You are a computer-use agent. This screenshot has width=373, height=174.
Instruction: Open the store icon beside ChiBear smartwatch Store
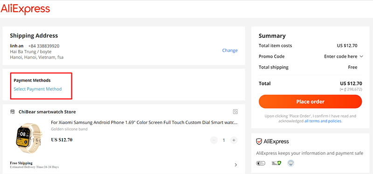13,111
